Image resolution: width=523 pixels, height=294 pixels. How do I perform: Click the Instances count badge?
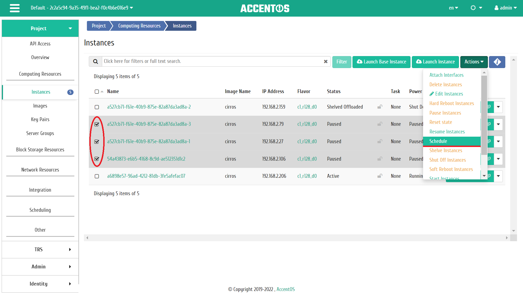pyautogui.click(x=70, y=92)
